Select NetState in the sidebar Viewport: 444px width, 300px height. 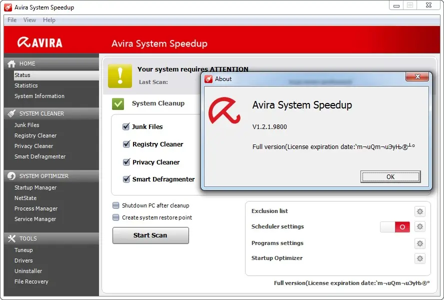(x=25, y=198)
